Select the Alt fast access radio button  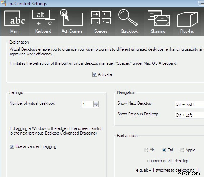click(146, 150)
